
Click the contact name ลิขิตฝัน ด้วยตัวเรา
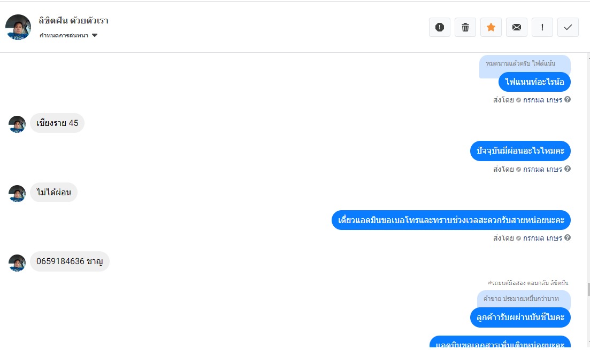click(x=73, y=21)
